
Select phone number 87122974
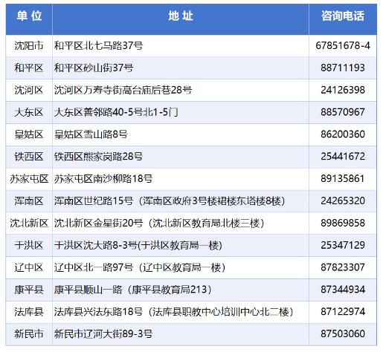pos(343,312)
